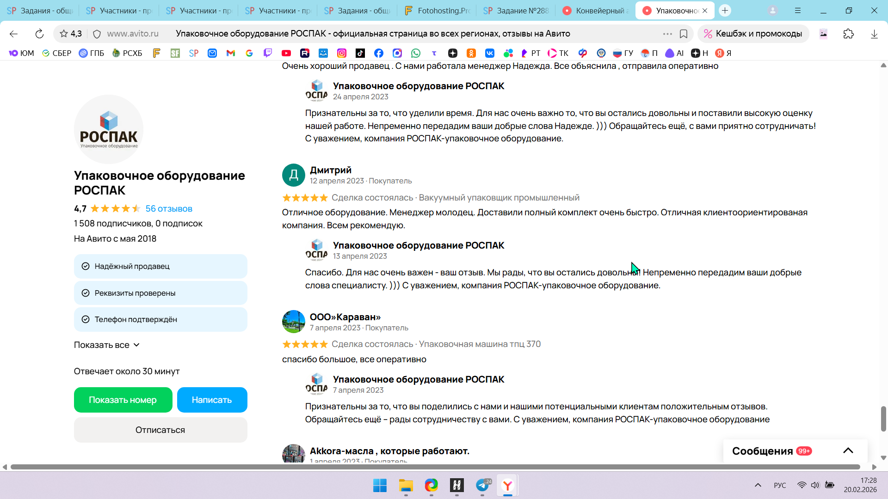Viewport: 888px width, 499px height.
Task: Click the Надёжный продавец badge
Action: 160,266
